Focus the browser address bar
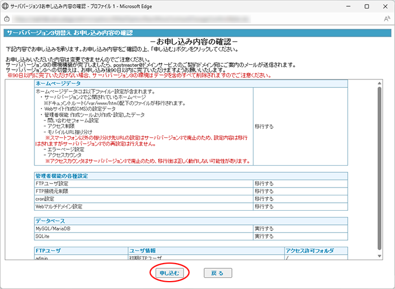 pyautogui.click(x=192, y=19)
